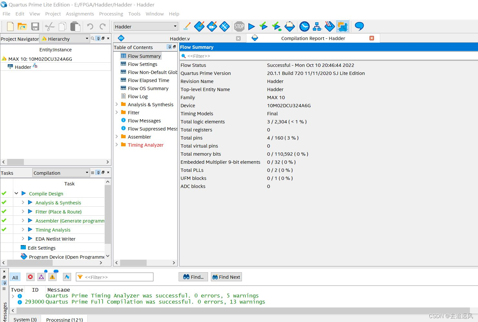Click the Copy icon in the toolbar
The width and height of the screenshot is (478, 322).
pos(62,26)
